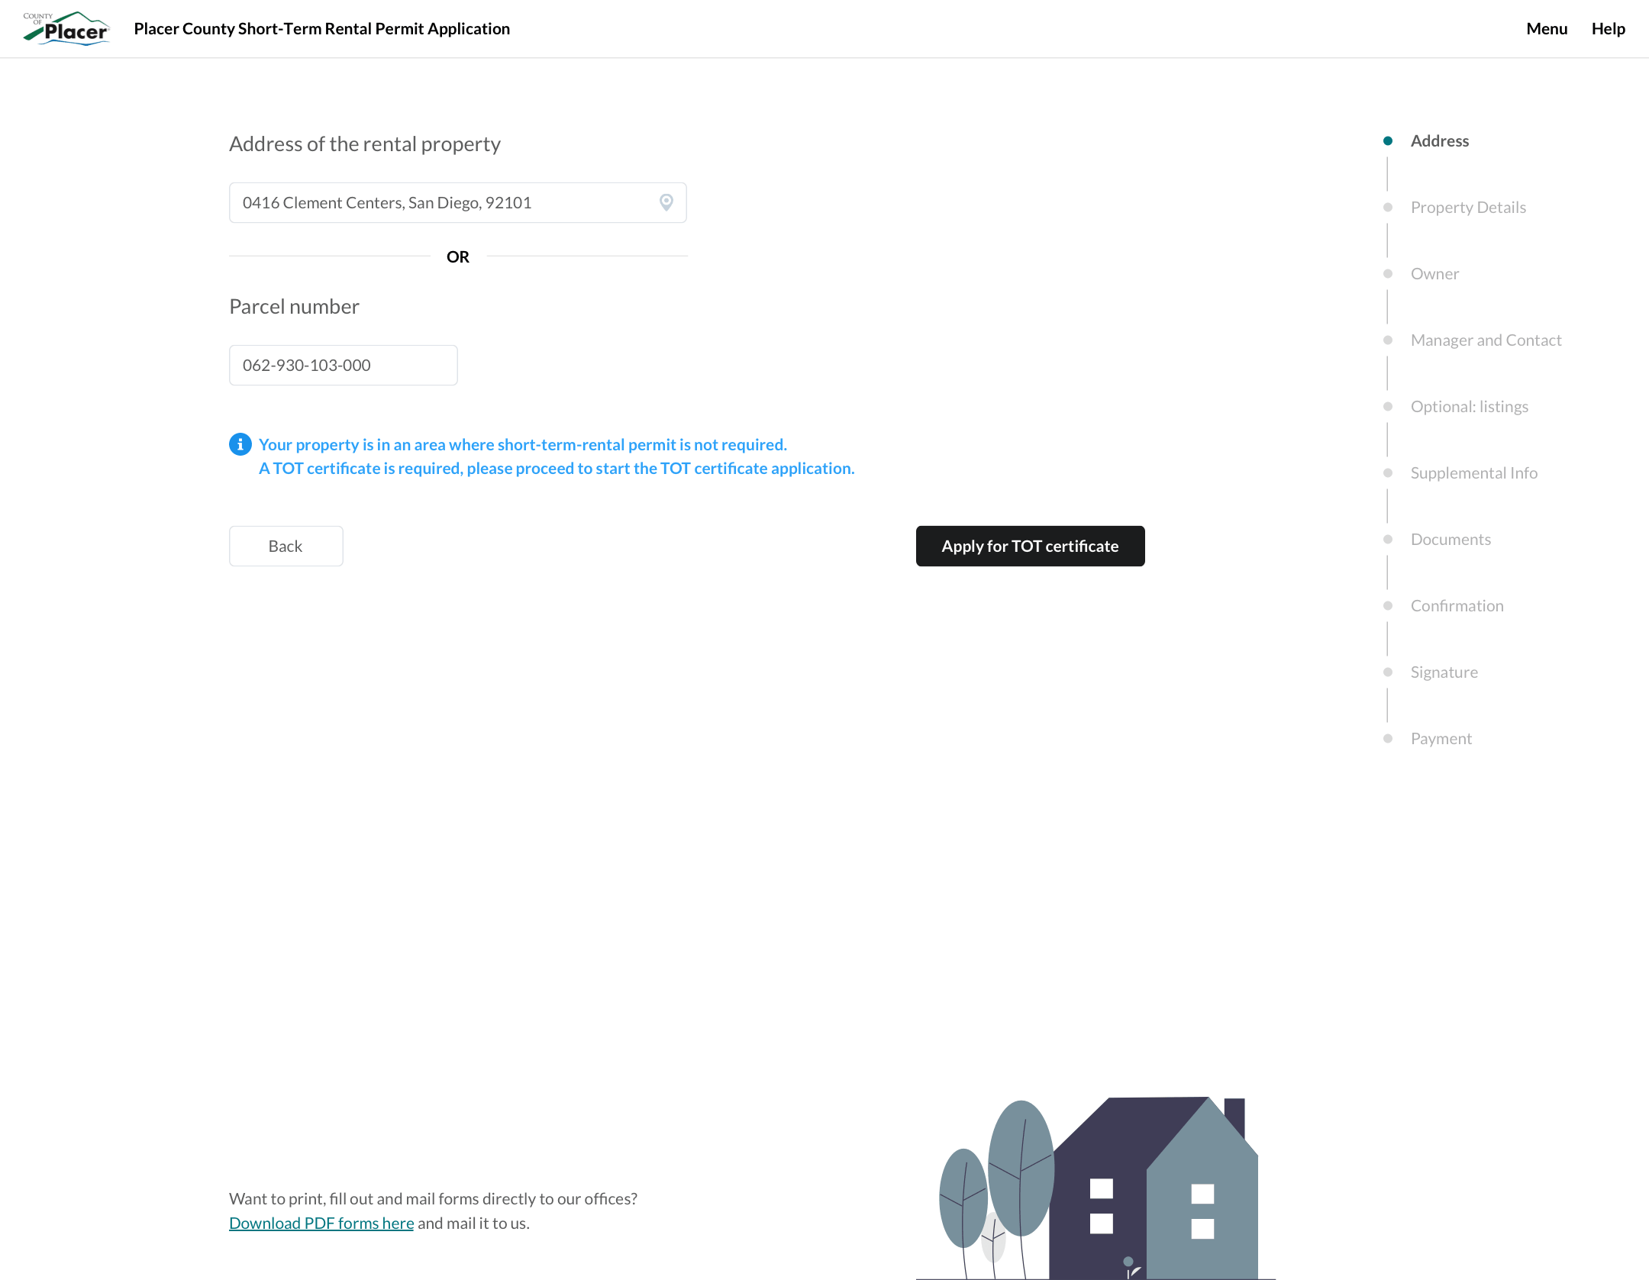Image resolution: width=1649 pixels, height=1280 pixels.
Task: Open Help from the top navigation
Action: [x=1608, y=28]
